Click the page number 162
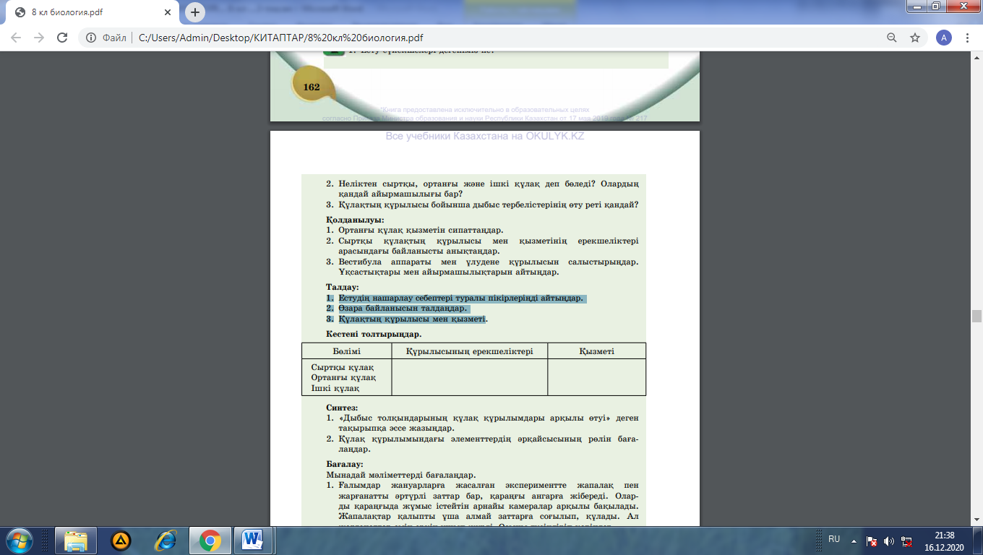 312,87
